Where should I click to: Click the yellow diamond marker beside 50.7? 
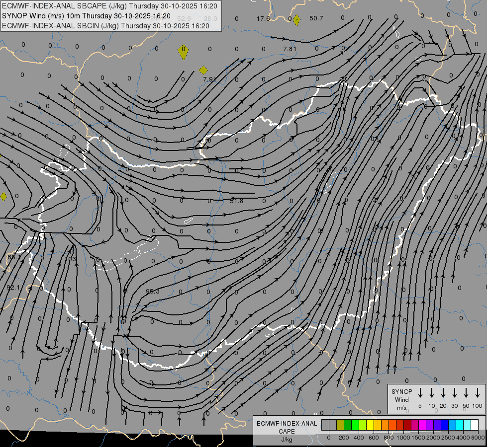coord(296,20)
